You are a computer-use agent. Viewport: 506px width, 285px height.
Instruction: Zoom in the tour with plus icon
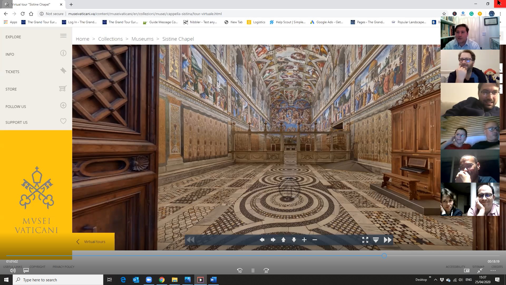click(x=304, y=240)
